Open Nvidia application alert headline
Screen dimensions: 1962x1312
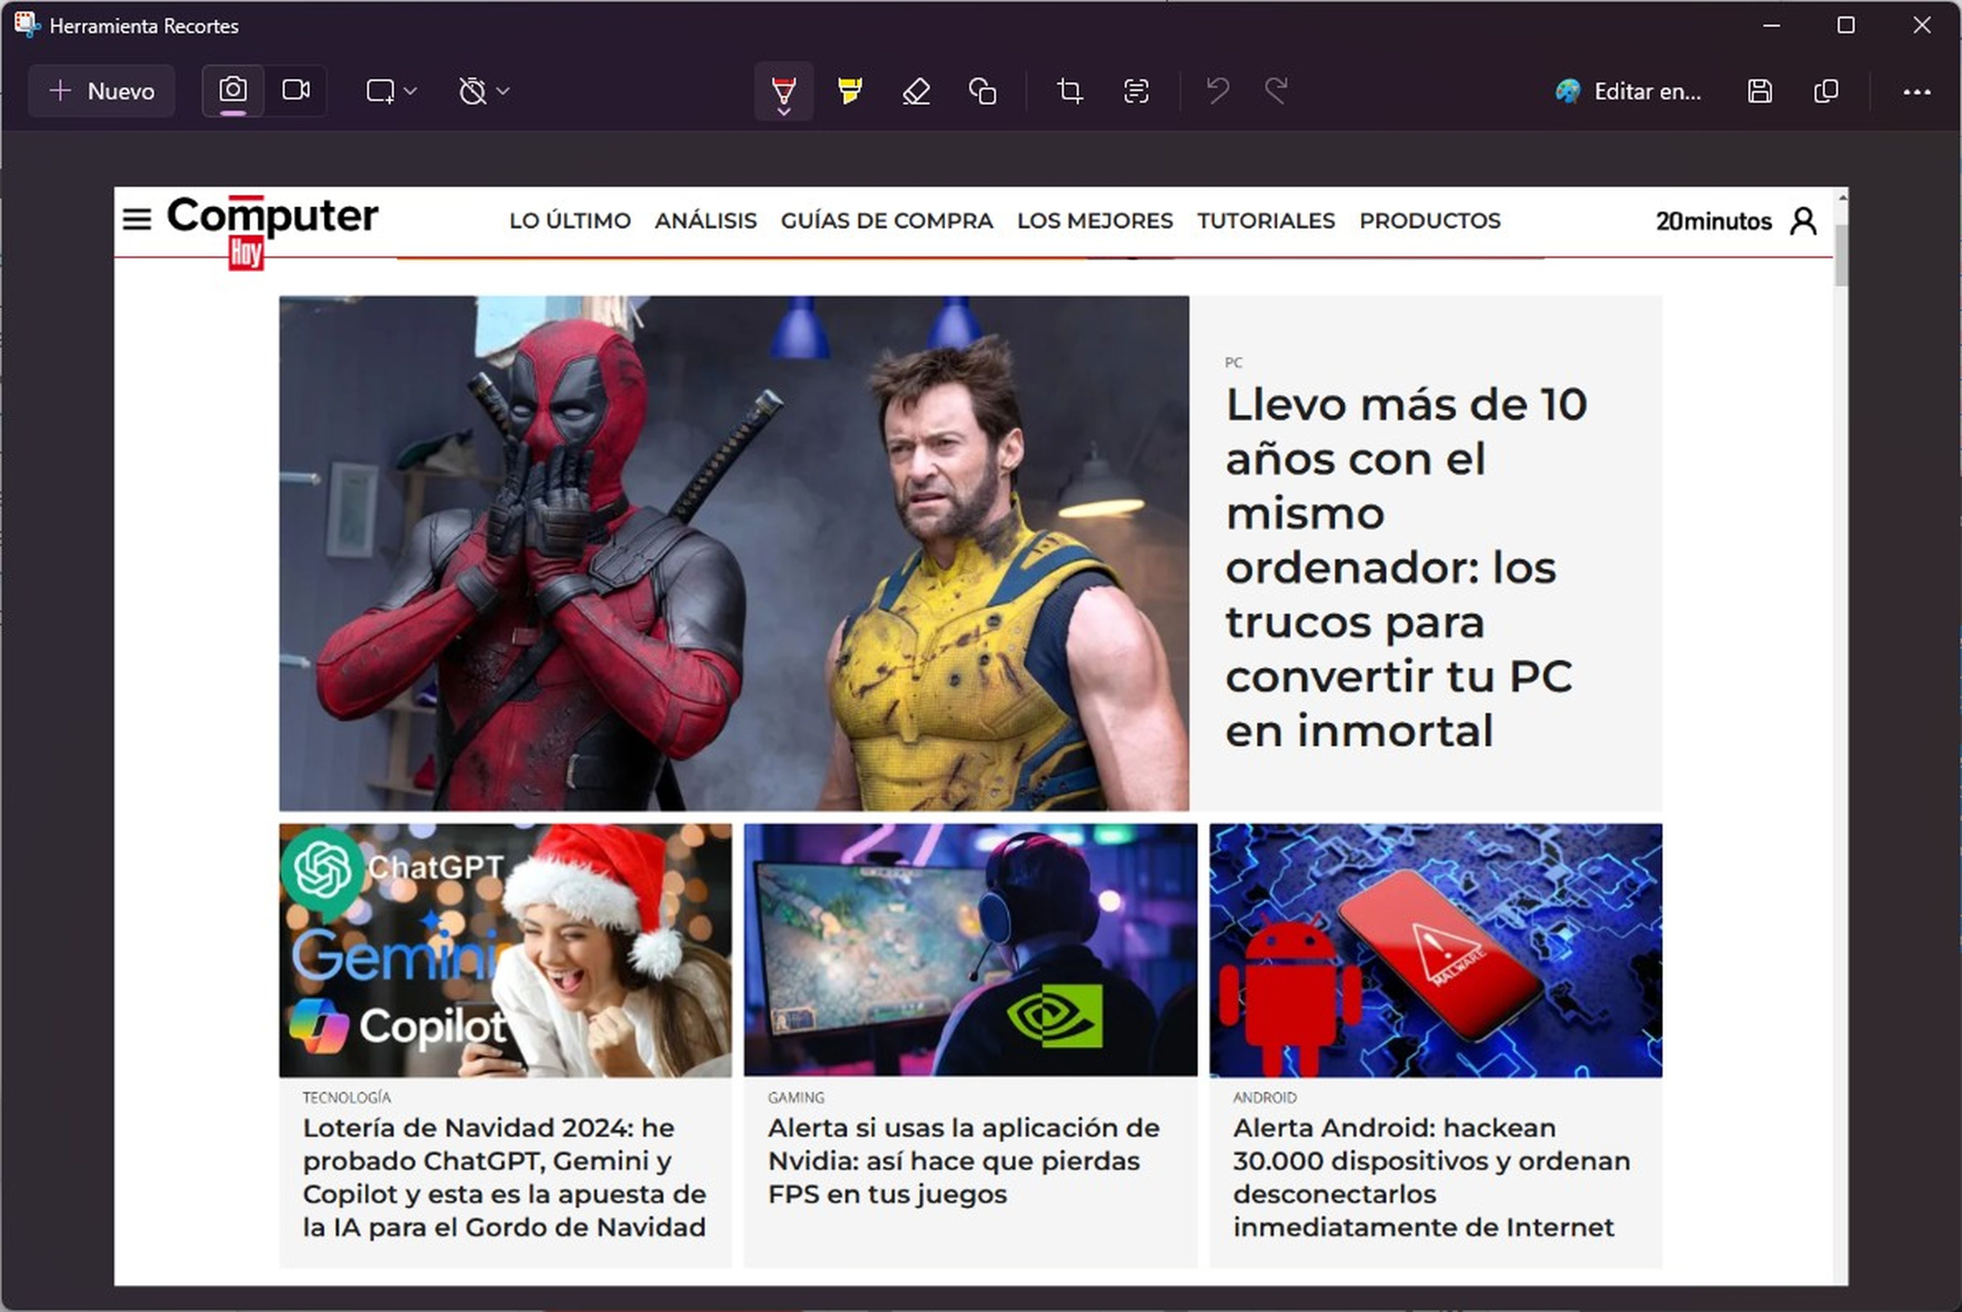point(964,1161)
